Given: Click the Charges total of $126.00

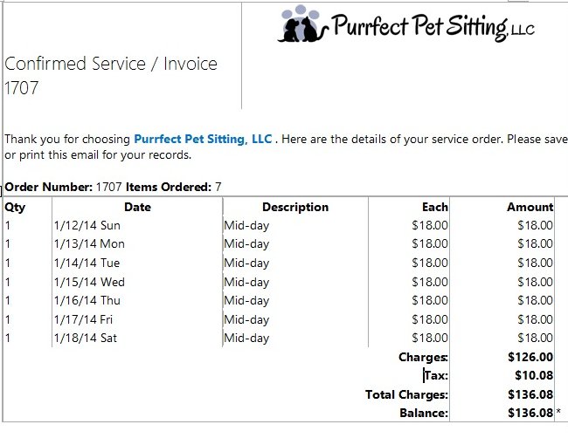Looking at the screenshot, I should (x=530, y=357).
